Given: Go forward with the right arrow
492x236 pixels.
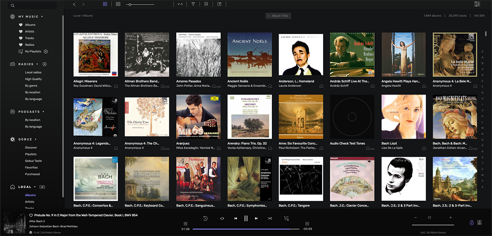Looking at the screenshot, I should pyautogui.click(x=84, y=4).
